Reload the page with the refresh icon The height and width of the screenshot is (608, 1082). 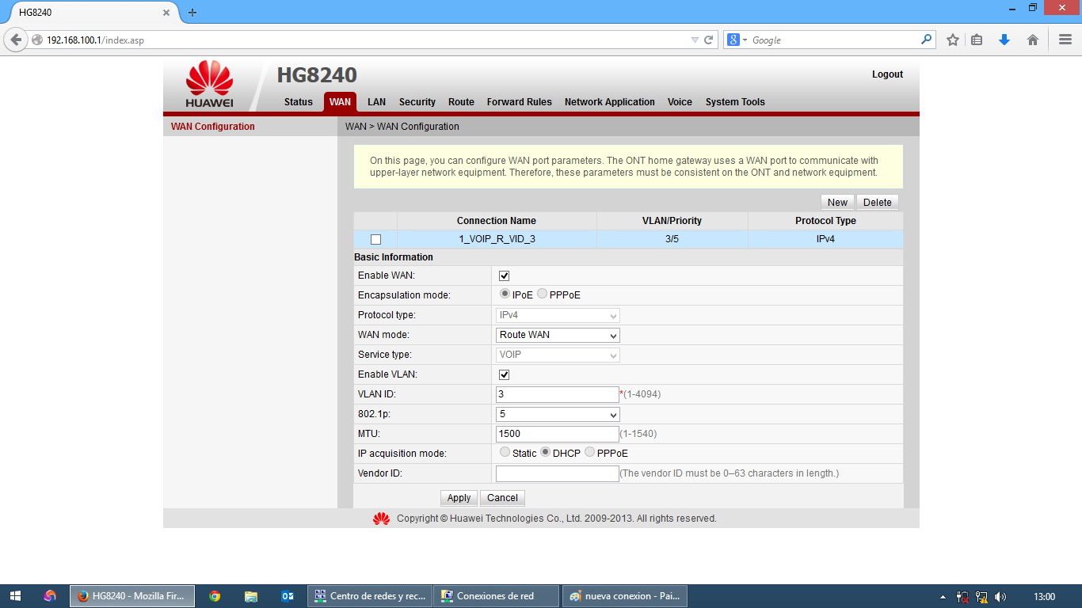coord(709,40)
